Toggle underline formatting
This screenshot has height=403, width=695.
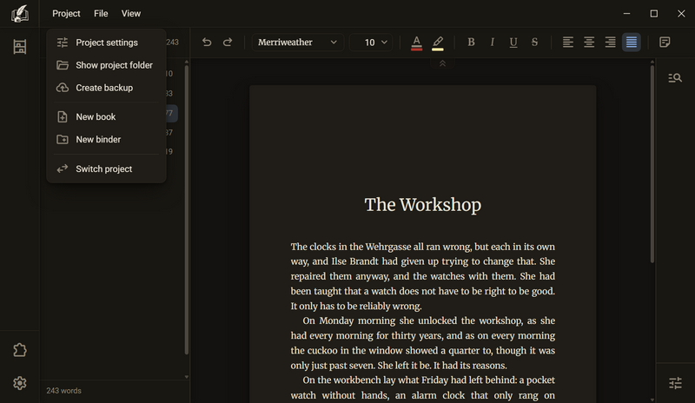(x=513, y=42)
